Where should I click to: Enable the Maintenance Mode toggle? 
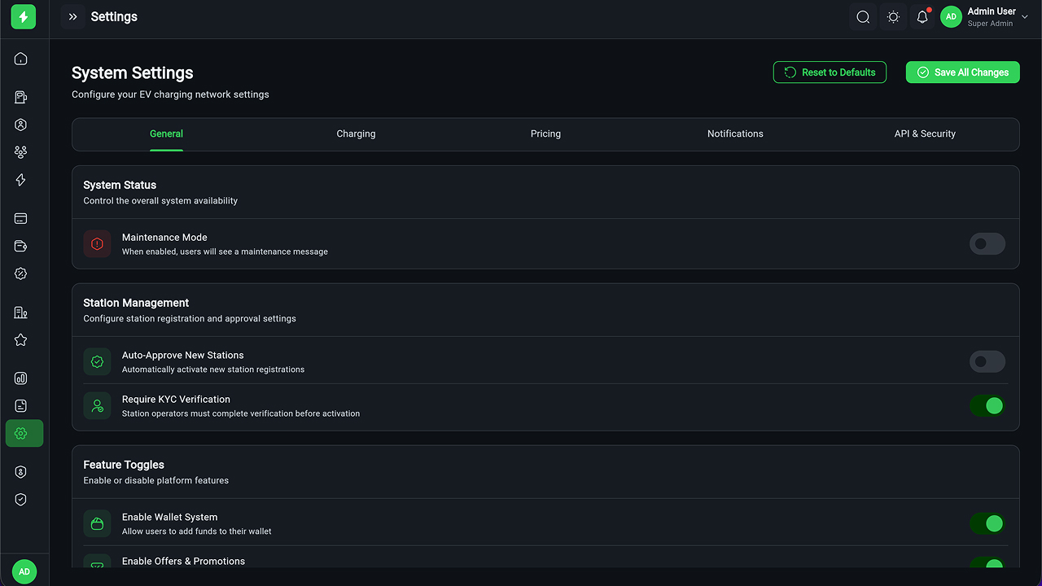click(x=987, y=244)
